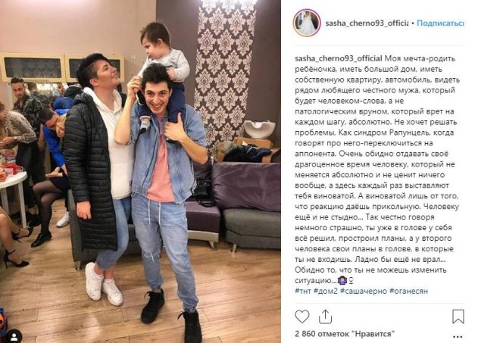This screenshot has width=478, height=343.
Task: Open sasha_cherno93_official profile picture
Action: pos(307,23)
